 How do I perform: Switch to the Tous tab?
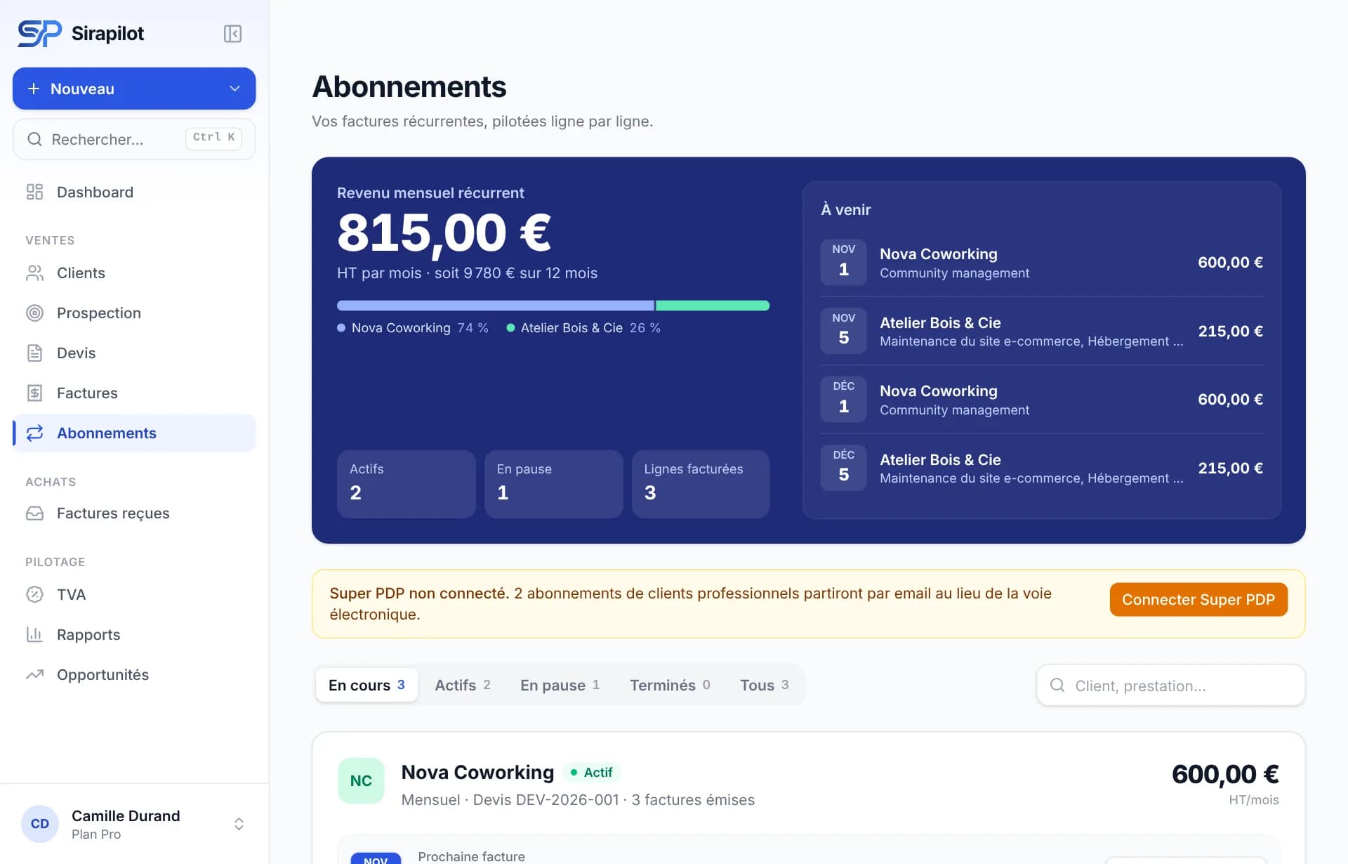pyautogui.click(x=764, y=685)
